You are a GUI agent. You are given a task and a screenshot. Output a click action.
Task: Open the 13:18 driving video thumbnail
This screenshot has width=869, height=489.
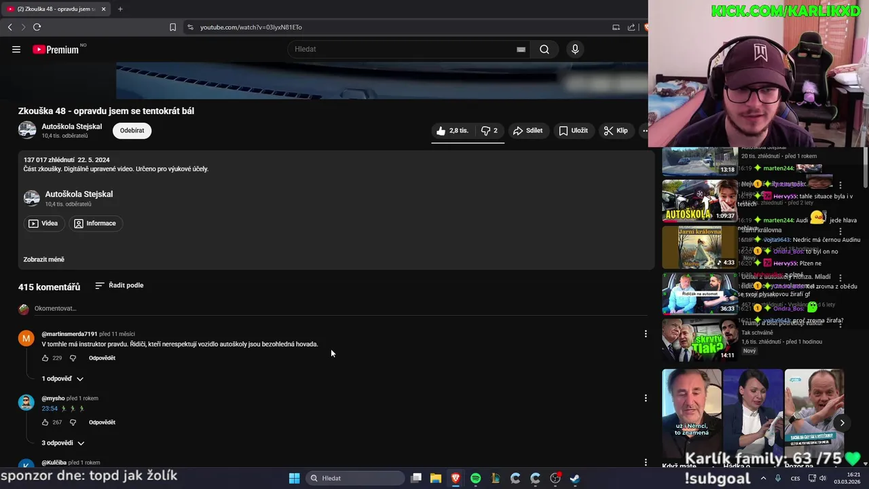click(700, 161)
